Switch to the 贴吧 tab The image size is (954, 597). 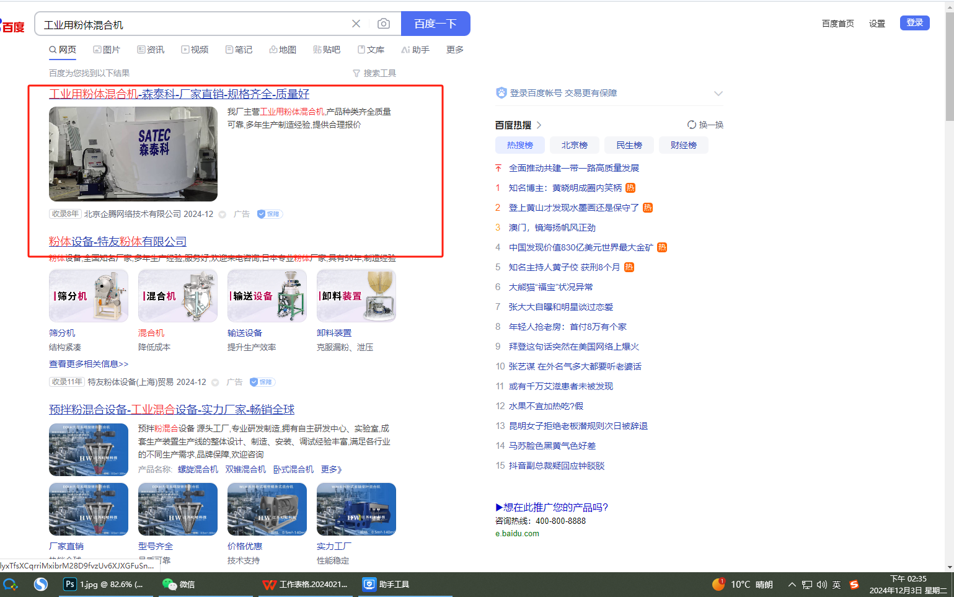(327, 50)
